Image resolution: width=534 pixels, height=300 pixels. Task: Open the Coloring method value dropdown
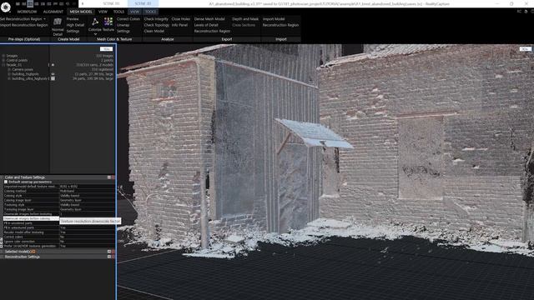87,191
